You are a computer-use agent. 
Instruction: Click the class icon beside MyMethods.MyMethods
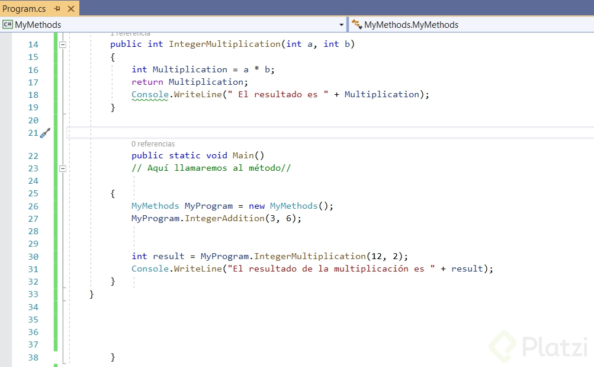pyautogui.click(x=357, y=24)
